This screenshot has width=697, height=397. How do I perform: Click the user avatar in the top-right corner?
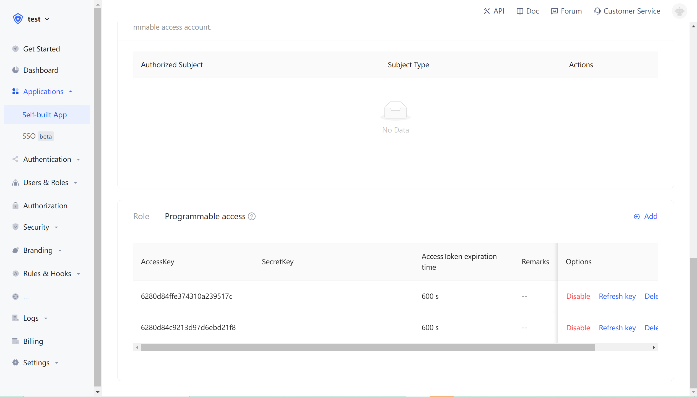[679, 11]
